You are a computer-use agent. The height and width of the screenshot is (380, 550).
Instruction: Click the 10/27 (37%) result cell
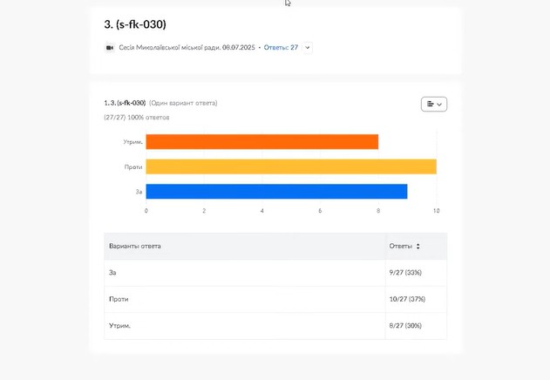pos(406,299)
